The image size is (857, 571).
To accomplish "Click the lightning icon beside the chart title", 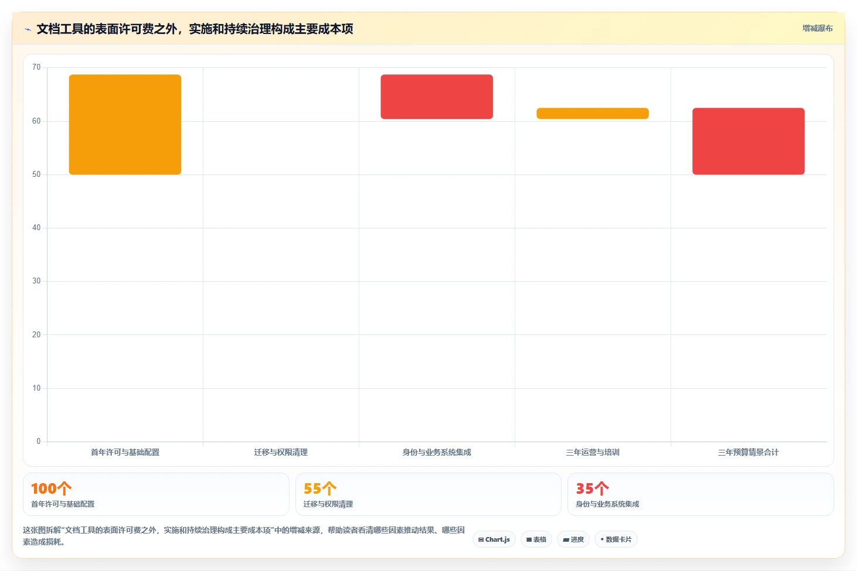I will click(x=28, y=29).
